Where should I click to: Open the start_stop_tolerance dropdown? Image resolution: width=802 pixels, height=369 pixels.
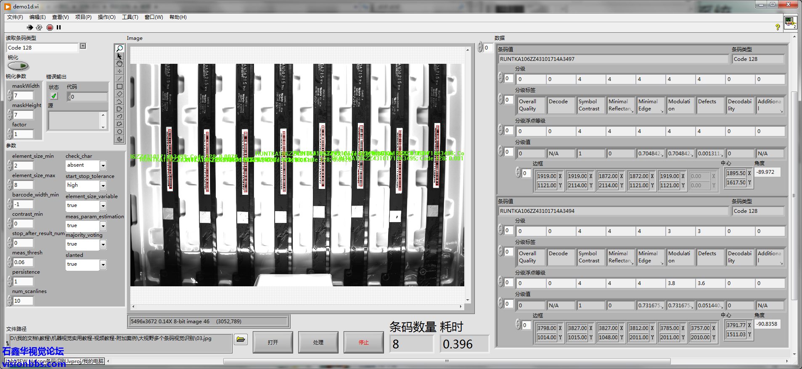[103, 186]
